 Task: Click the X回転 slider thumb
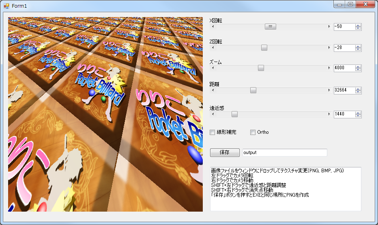(271, 26)
